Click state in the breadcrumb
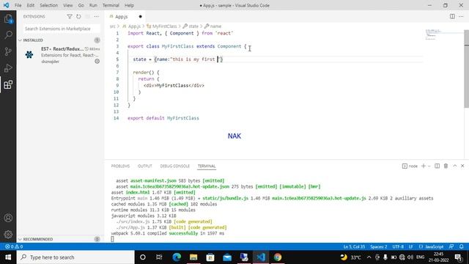 (193, 26)
